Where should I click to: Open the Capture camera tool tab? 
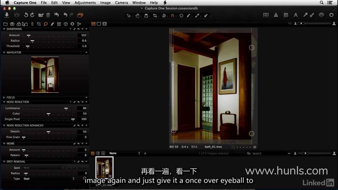(12, 24)
